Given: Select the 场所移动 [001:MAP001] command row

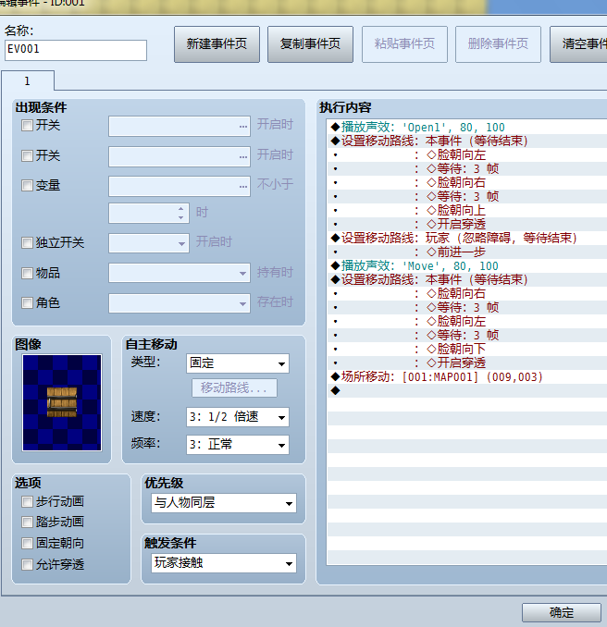Looking at the screenshot, I should pyautogui.click(x=467, y=377).
